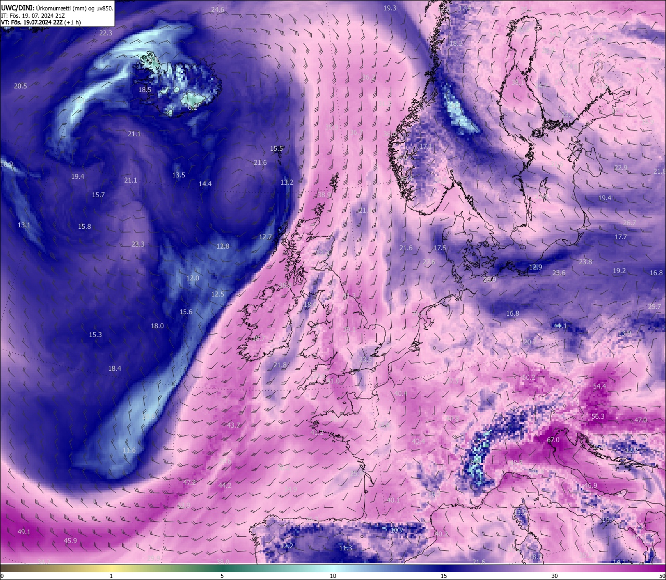The width and height of the screenshot is (666, 580).
Task: Click the 45.9 value label
Action: tap(70, 541)
